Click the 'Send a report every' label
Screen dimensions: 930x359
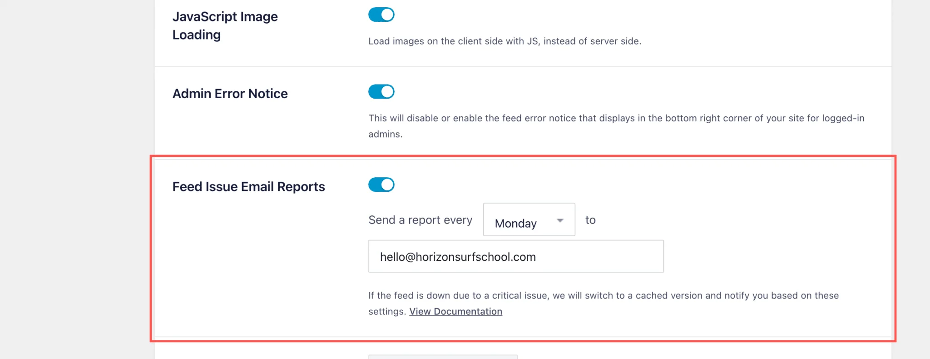pyautogui.click(x=420, y=220)
